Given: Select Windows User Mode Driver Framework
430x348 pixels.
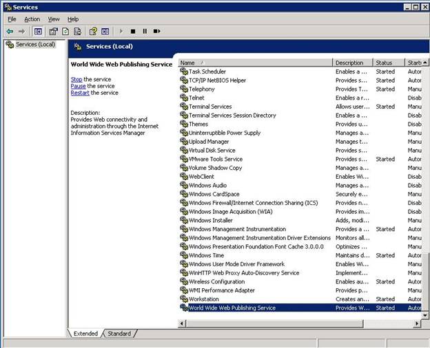Looking at the screenshot, I should point(300,264).
